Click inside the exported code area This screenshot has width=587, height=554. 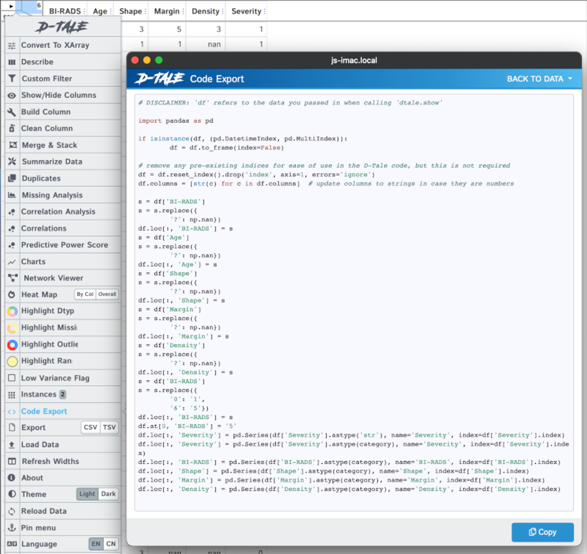click(354, 303)
